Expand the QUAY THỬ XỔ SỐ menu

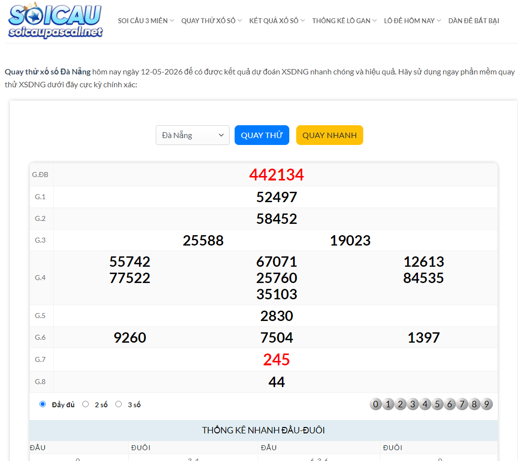click(x=211, y=21)
